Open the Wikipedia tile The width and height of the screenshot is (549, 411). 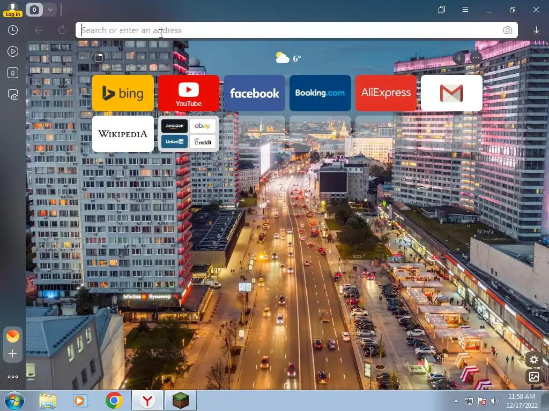pyautogui.click(x=123, y=134)
